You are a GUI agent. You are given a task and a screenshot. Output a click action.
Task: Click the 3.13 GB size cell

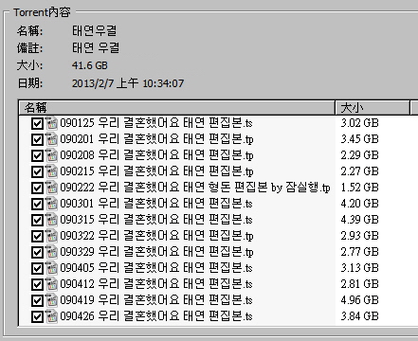[359, 268]
